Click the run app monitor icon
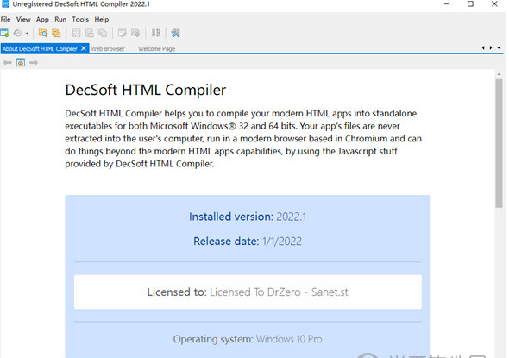Image resolution: width=509 pixels, height=358 pixels. (122, 33)
